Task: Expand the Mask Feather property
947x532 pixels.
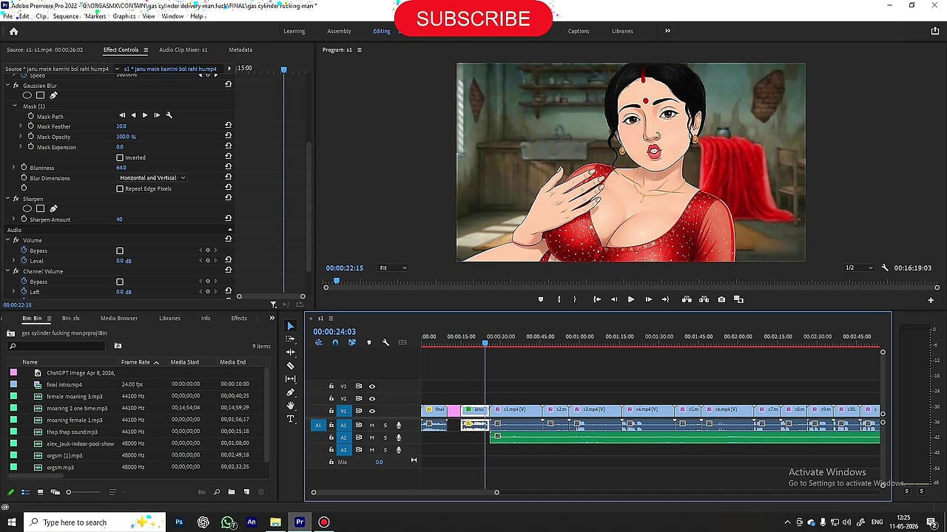Action: point(21,126)
